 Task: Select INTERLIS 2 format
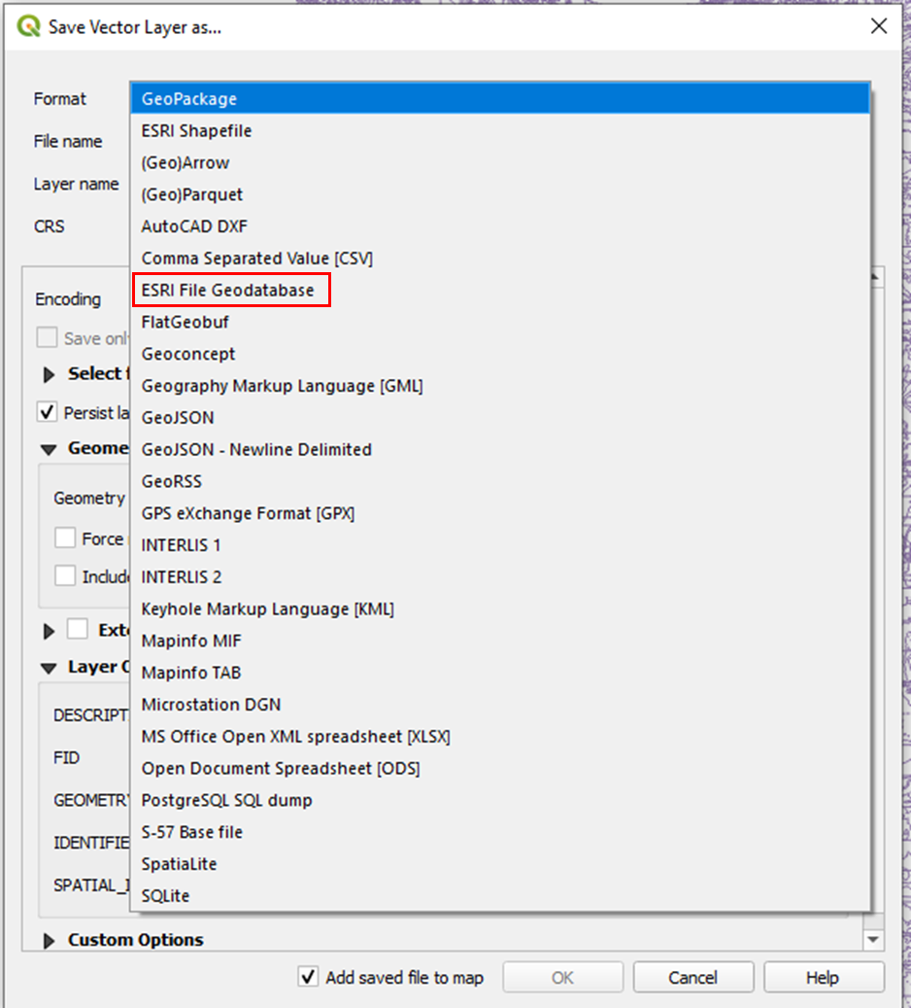coord(500,576)
